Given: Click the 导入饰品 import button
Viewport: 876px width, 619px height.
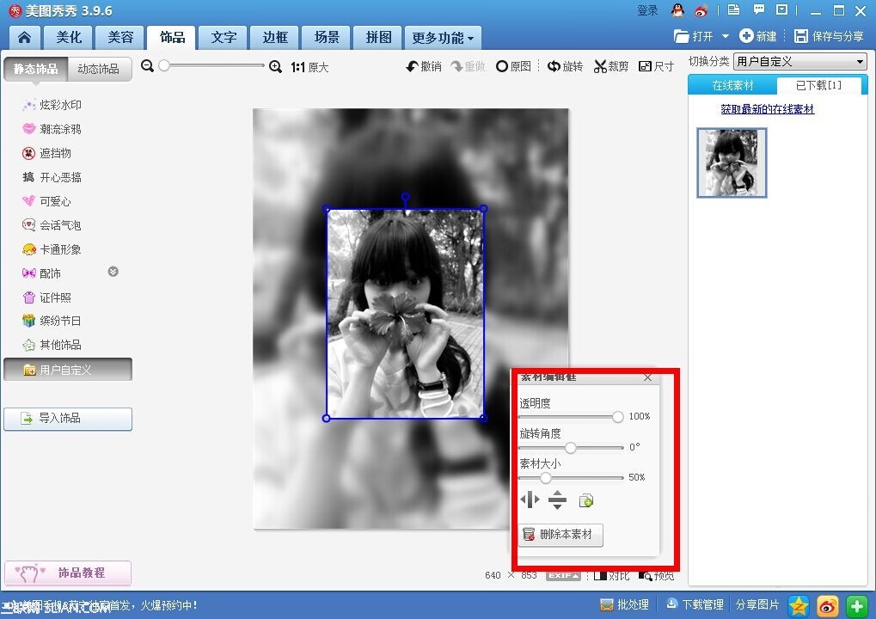Looking at the screenshot, I should 68,419.
